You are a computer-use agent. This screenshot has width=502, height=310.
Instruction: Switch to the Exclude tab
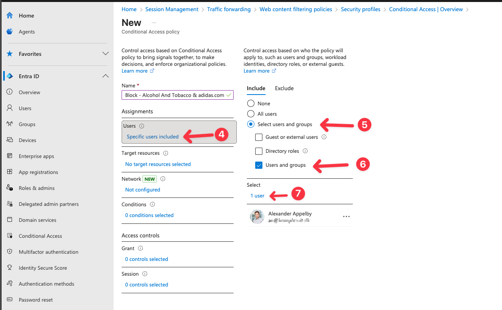[x=284, y=88]
